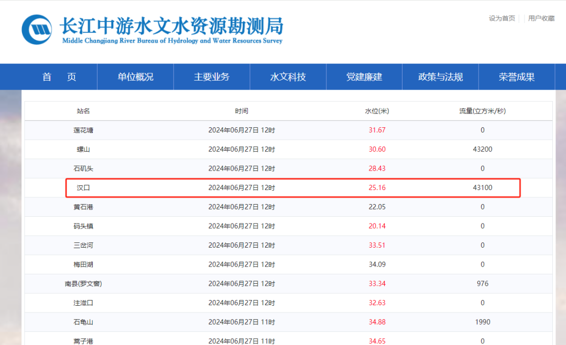This screenshot has width=566, height=345.
Task: Click the 站名 column header
Action: 83,111
